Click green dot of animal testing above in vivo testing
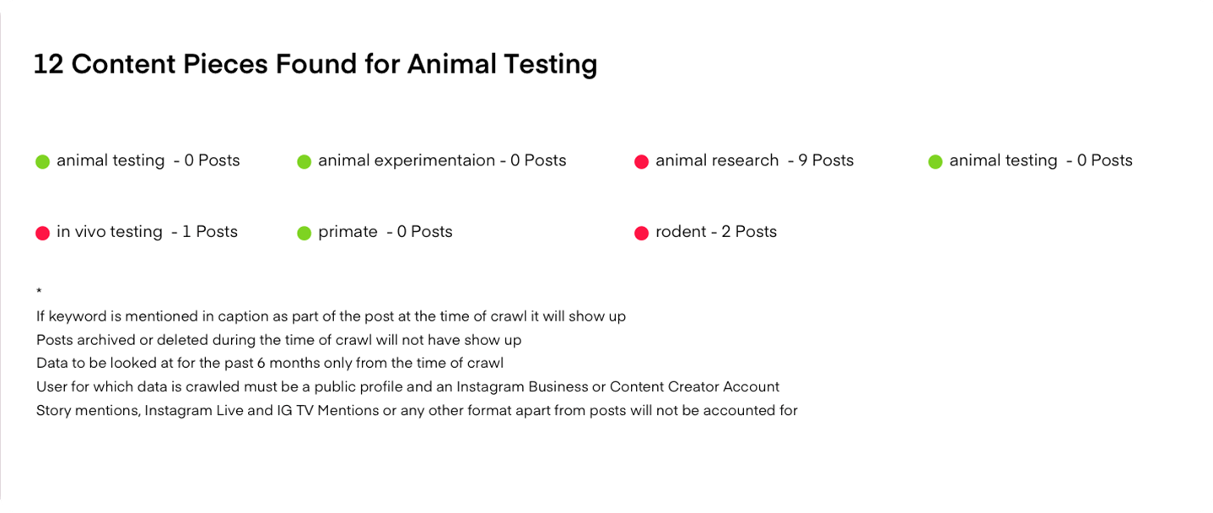Image resolution: width=1213 pixels, height=513 pixels. click(43, 162)
